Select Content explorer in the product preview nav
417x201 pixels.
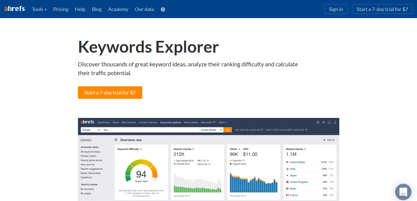148,122
